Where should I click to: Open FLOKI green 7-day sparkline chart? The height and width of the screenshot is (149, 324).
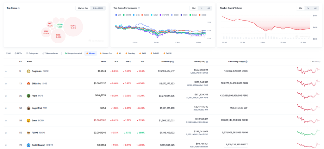[x=309, y=132]
